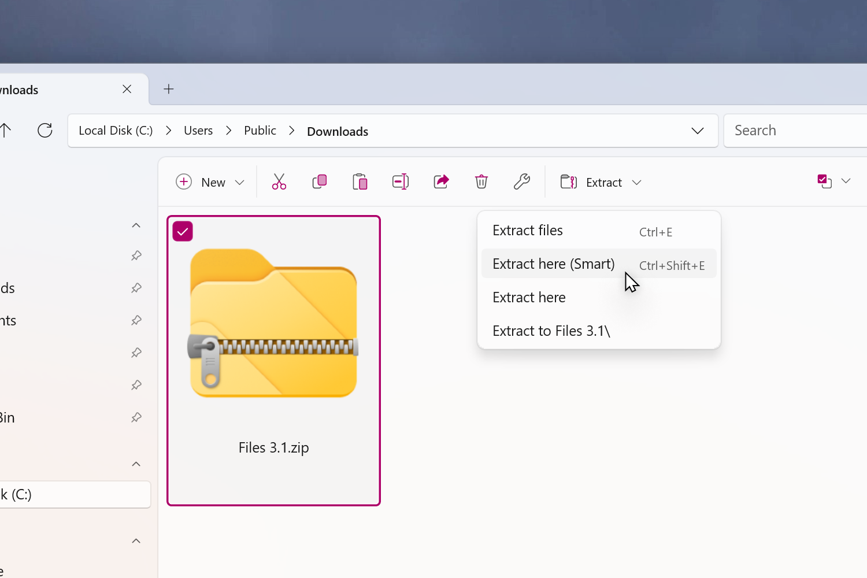Add a new tab with plus button
The image size is (867, 578).
(x=169, y=89)
